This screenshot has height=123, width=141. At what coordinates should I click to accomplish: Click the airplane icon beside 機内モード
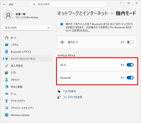62,42
